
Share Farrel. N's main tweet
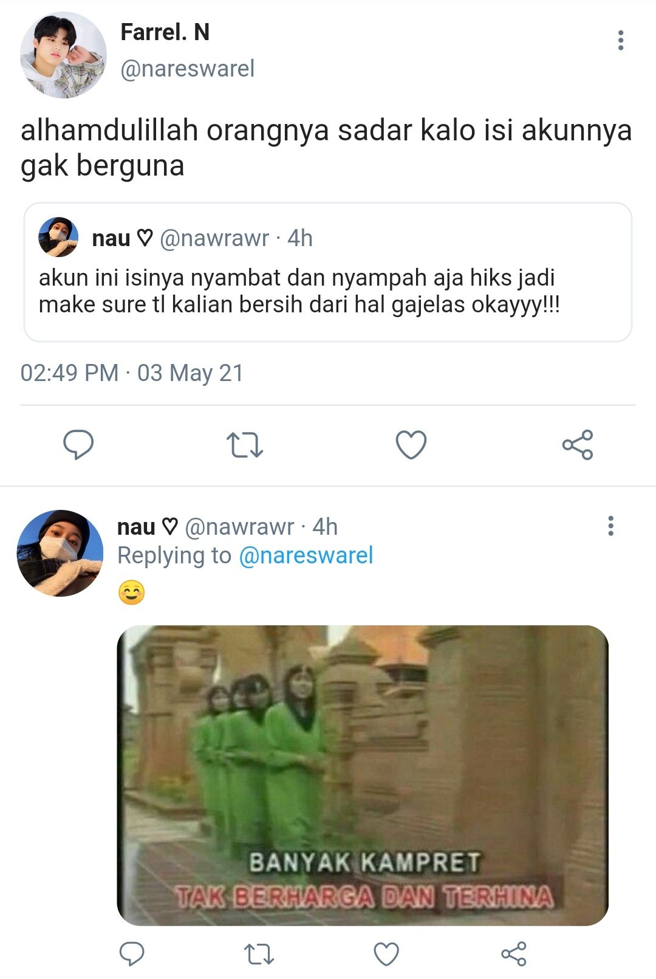(x=578, y=445)
